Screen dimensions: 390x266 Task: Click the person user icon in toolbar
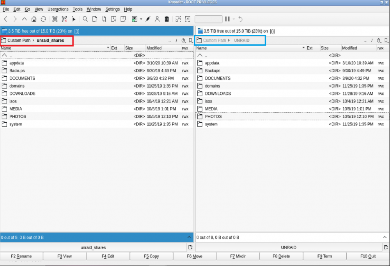(157, 19)
